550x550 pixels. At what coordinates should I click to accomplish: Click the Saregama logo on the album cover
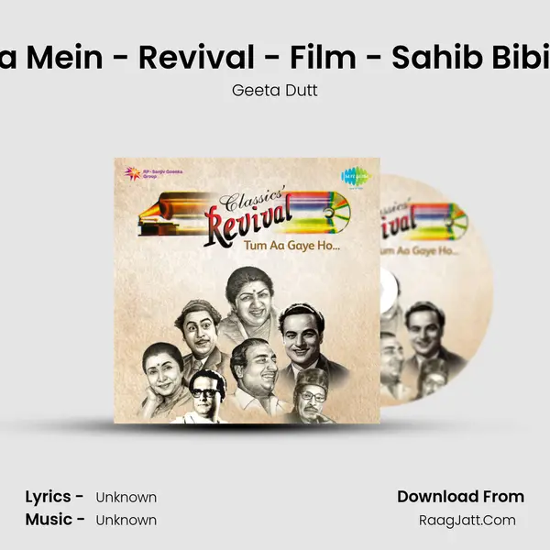click(356, 178)
